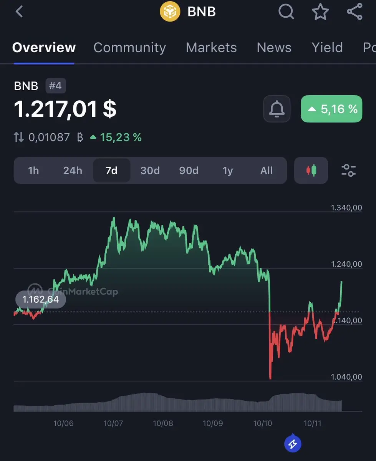Tap the 1.340,00 axis label
Screen dimensions: 376x461
tap(346, 208)
